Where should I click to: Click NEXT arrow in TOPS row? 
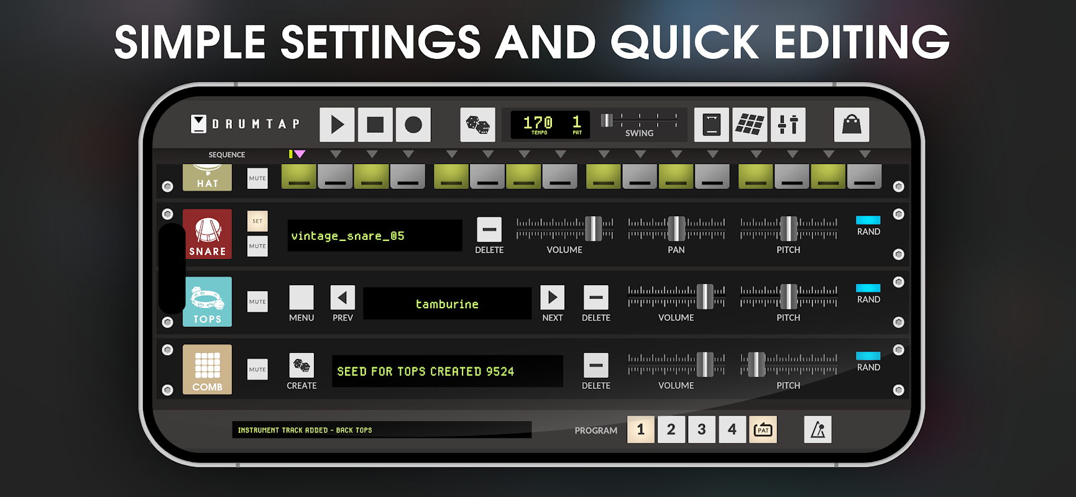click(552, 298)
